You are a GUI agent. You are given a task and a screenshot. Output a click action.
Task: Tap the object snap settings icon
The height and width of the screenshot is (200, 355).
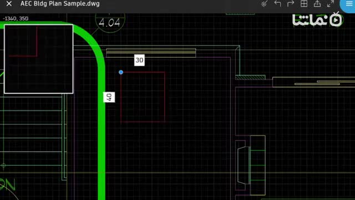pyautogui.click(x=264, y=4)
